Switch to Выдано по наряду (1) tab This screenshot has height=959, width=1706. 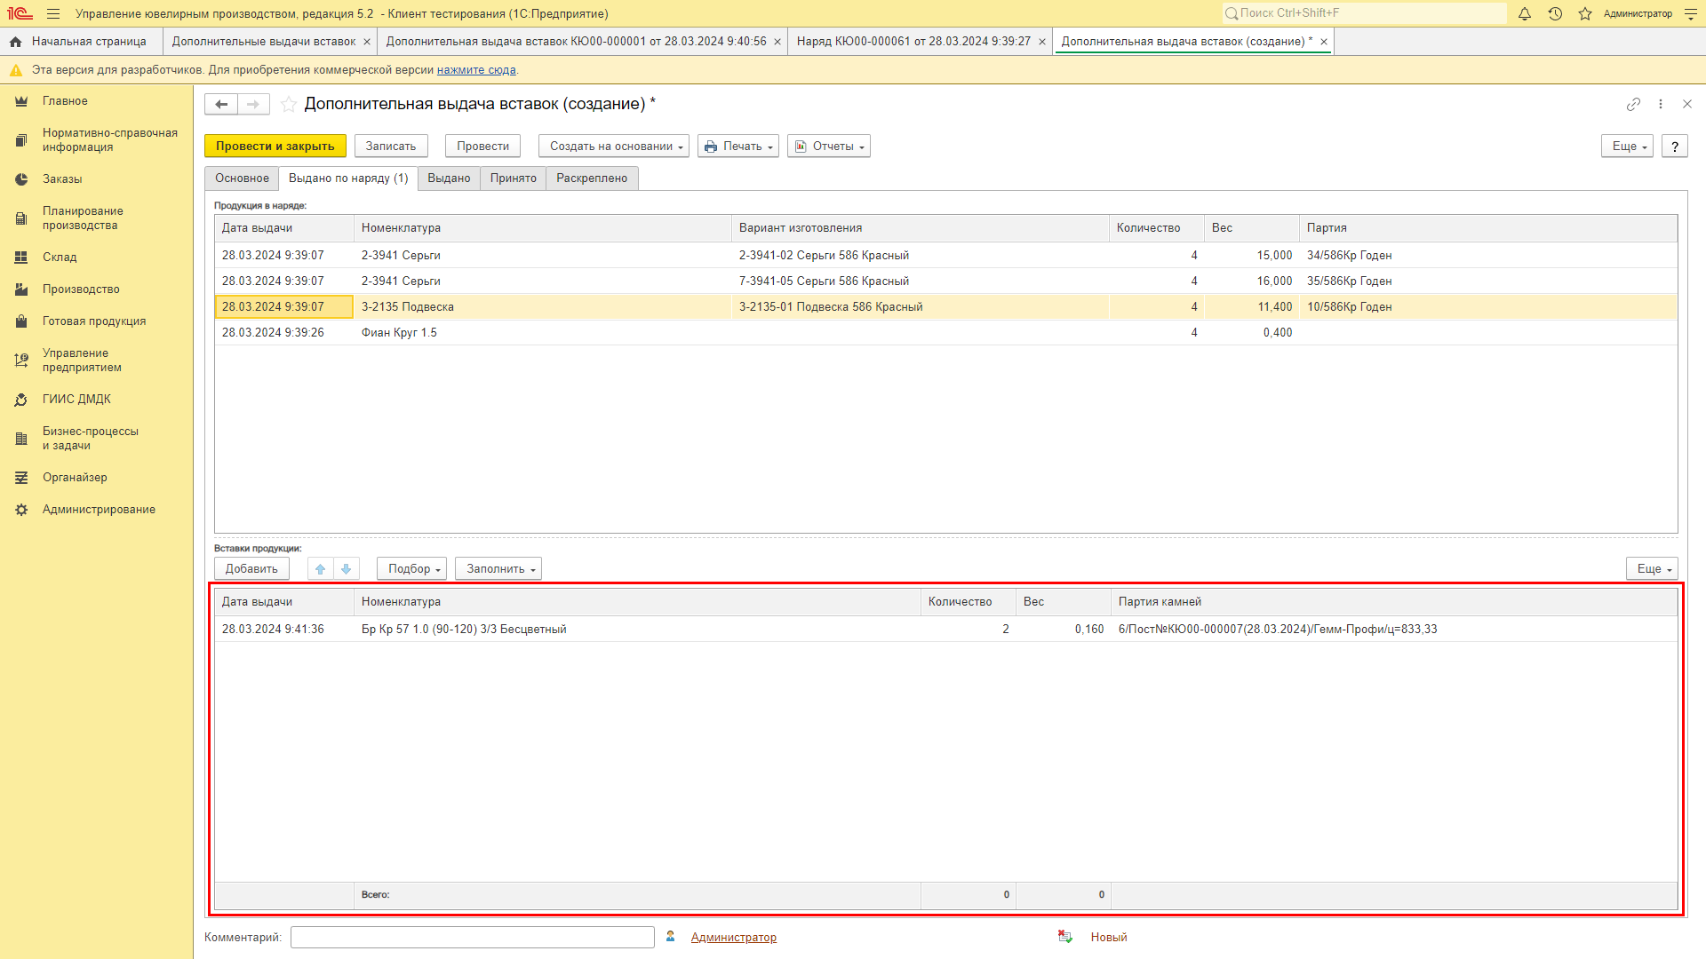pos(348,178)
